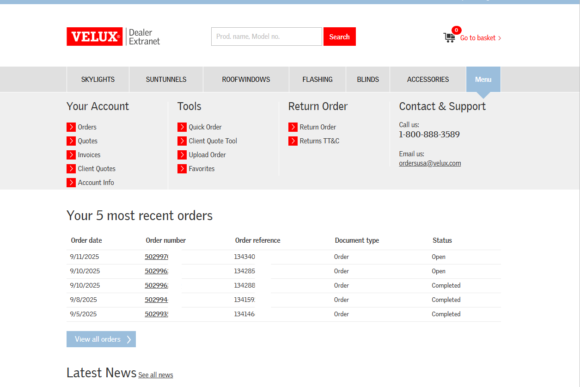Click the Order reference column header
580x387 pixels.
258,240
